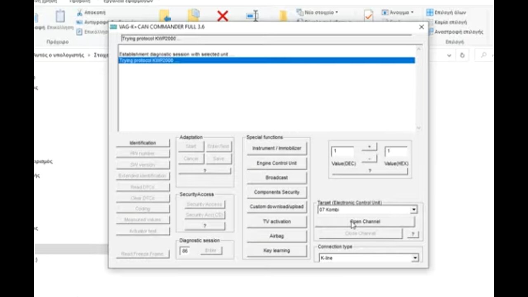Click the SW version button
The image size is (528, 297).
[x=143, y=165]
